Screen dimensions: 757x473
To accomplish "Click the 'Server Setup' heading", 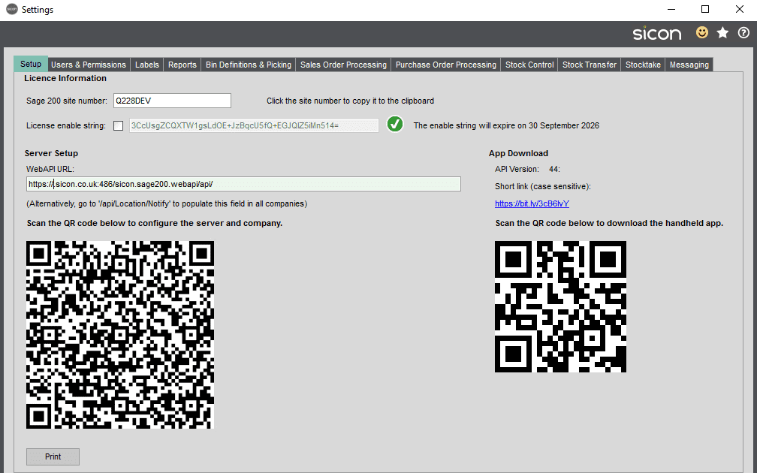I will click(51, 153).
